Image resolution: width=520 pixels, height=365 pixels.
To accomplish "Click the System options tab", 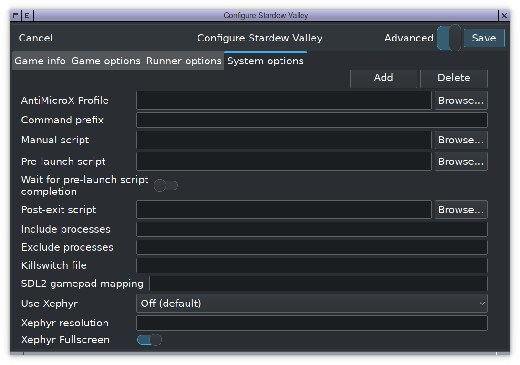I will point(265,61).
